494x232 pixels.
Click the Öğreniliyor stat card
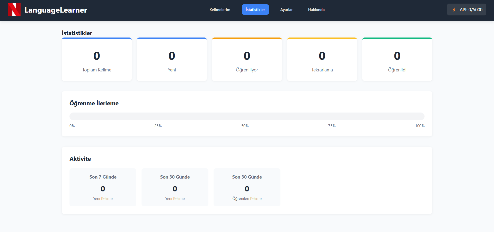[x=247, y=60]
